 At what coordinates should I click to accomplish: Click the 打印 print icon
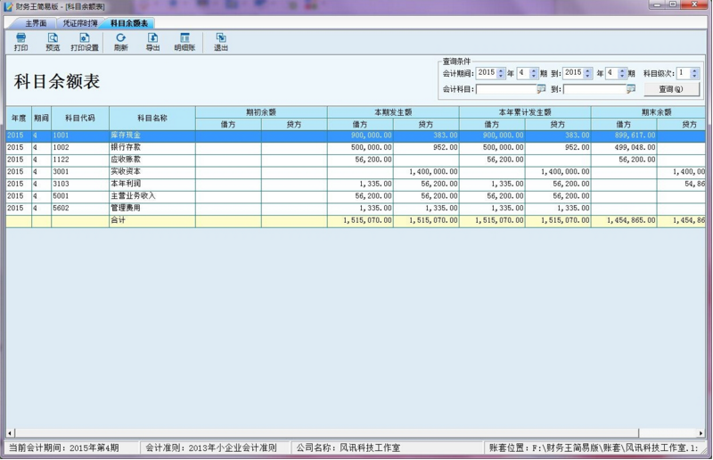coord(20,42)
